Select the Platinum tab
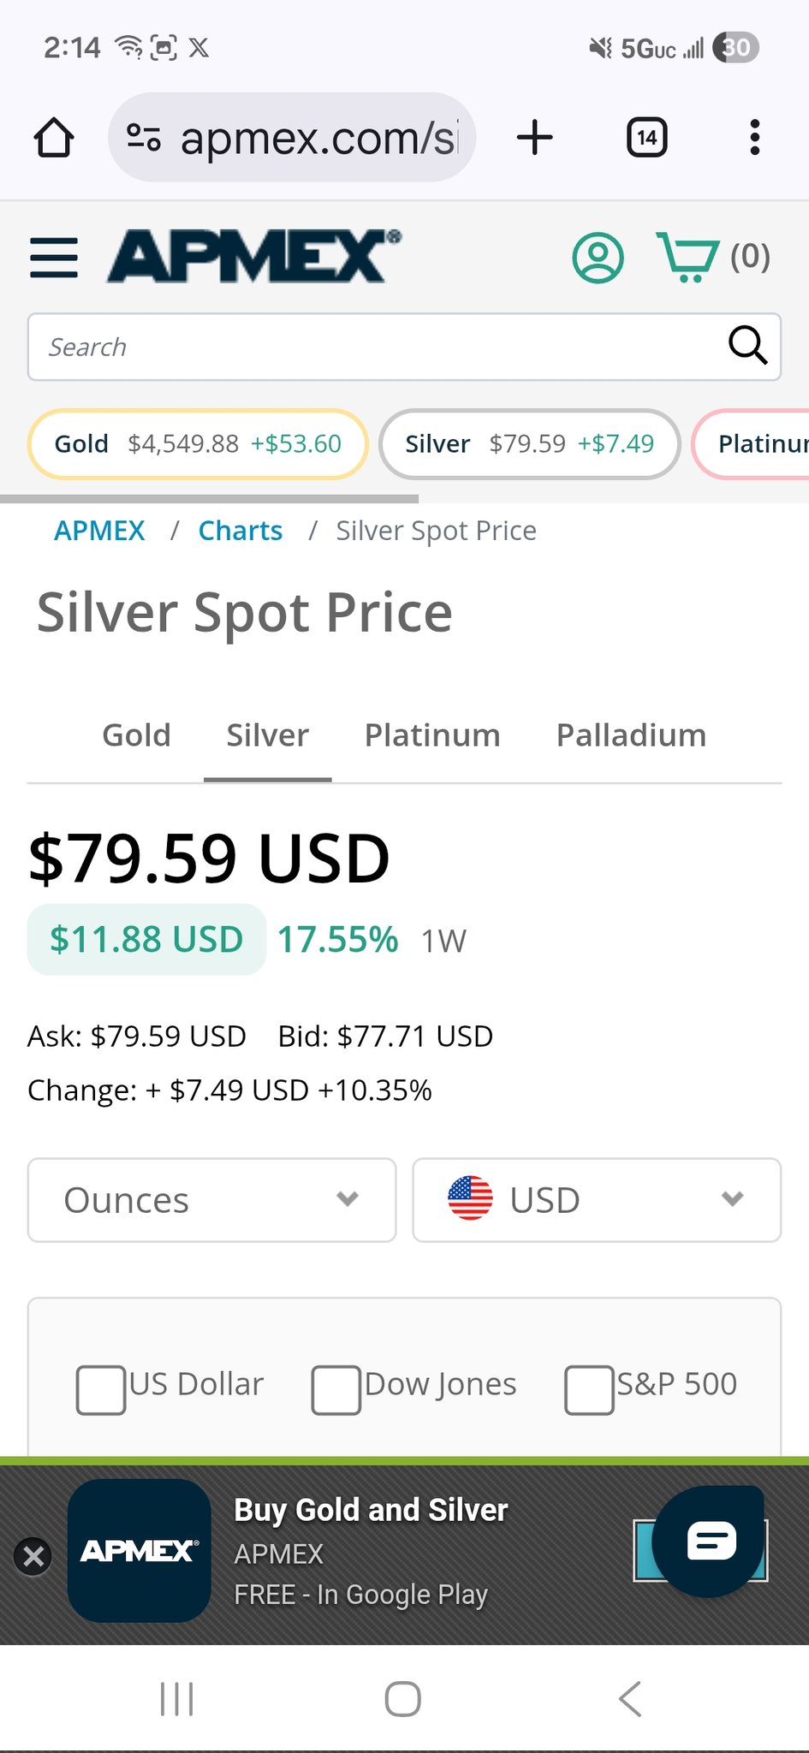Viewport: 809px width, 1753px height. coord(432,735)
